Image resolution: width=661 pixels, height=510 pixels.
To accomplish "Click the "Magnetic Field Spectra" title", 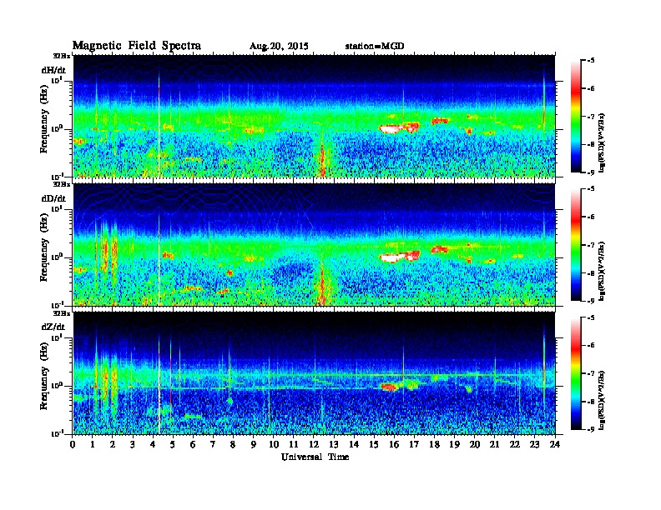I will coord(137,46).
